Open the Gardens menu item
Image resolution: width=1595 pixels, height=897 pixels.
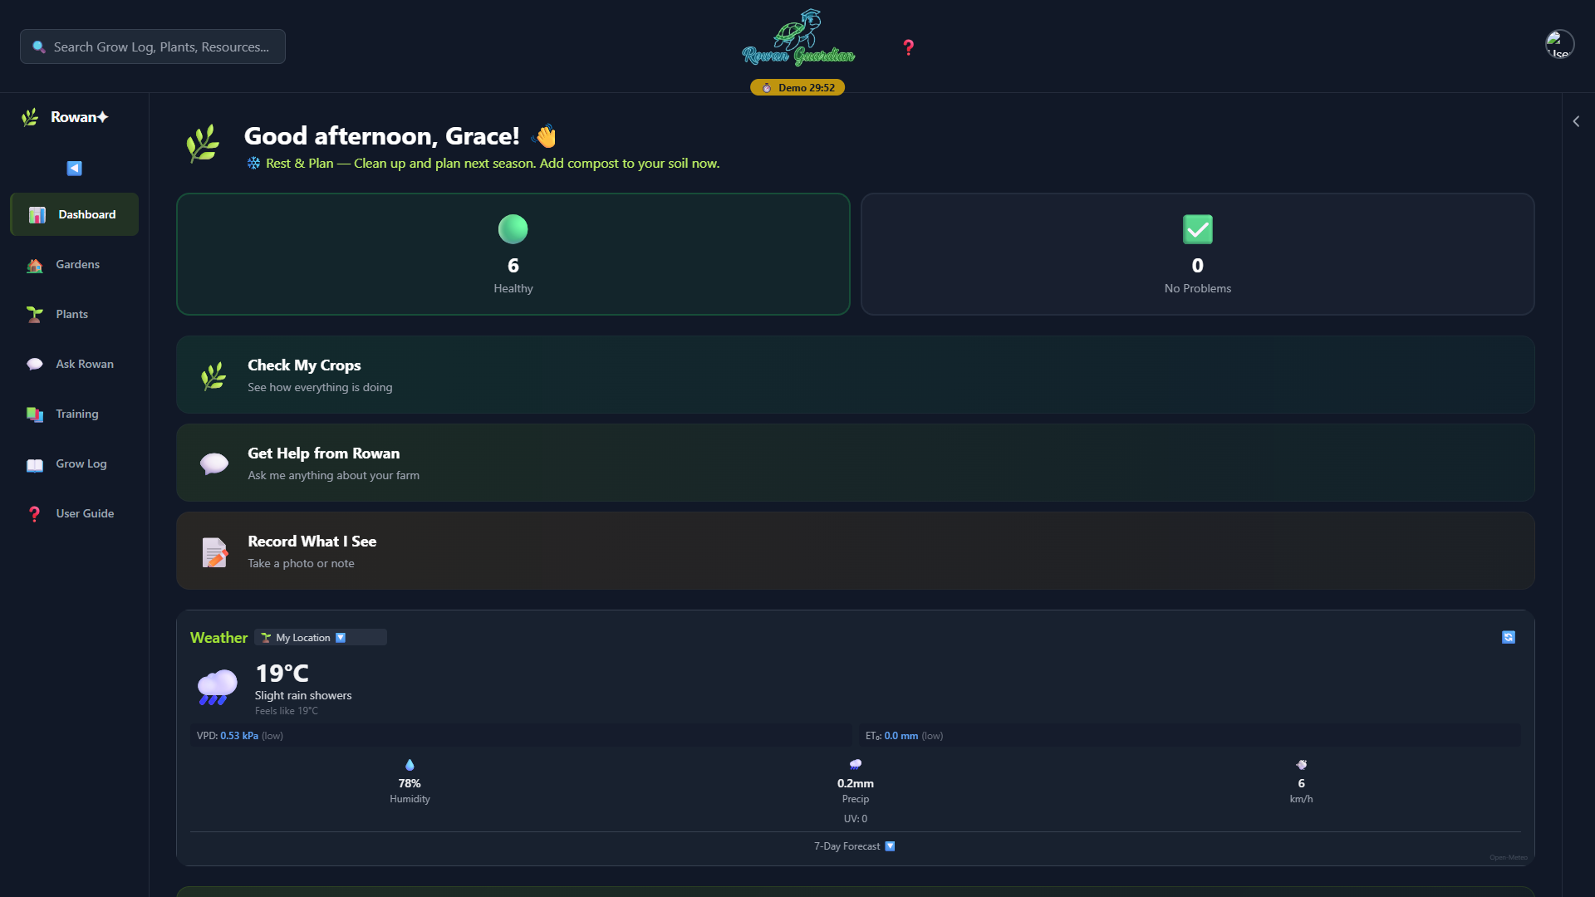click(x=77, y=265)
